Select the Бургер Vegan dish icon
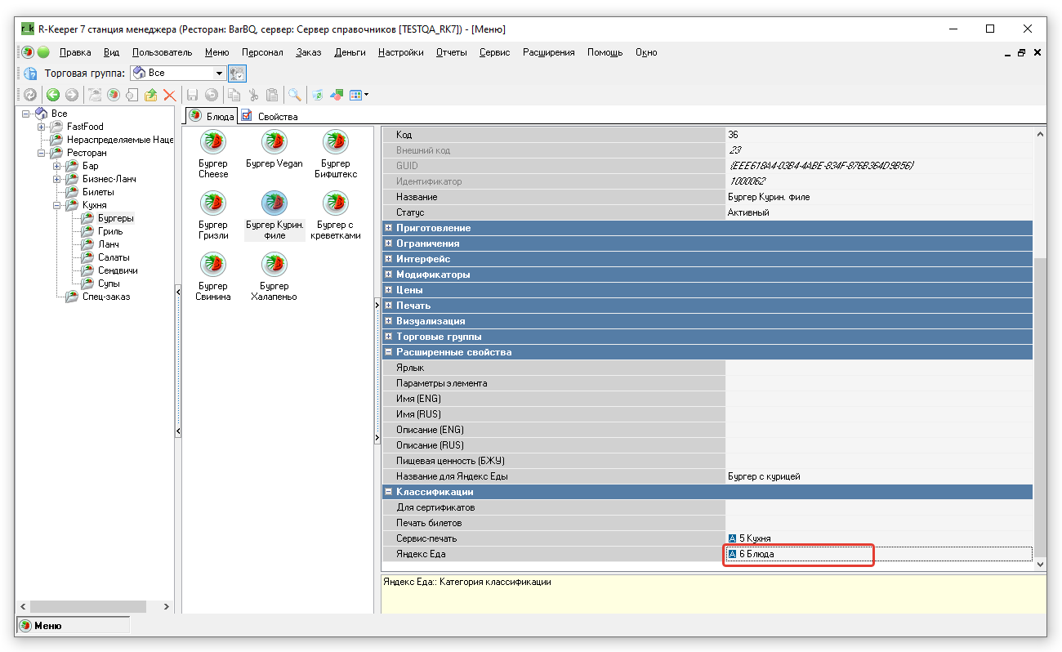 point(274,142)
